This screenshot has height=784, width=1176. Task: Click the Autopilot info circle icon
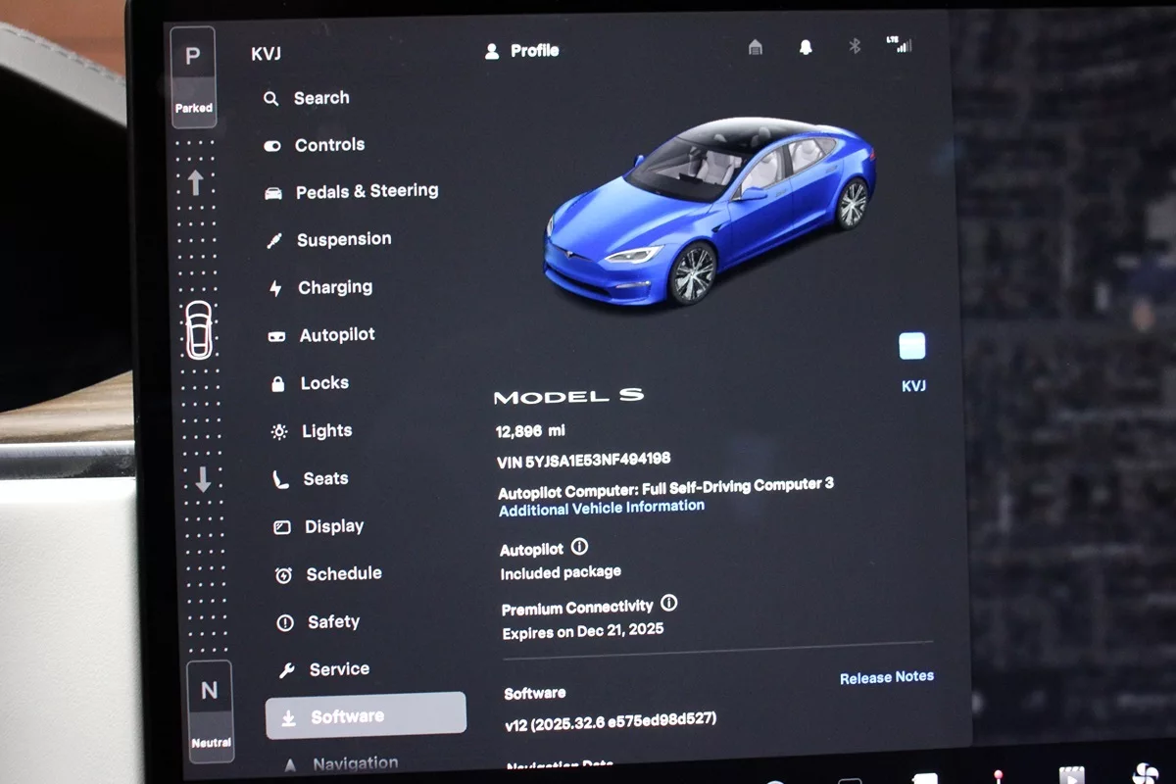[579, 547]
